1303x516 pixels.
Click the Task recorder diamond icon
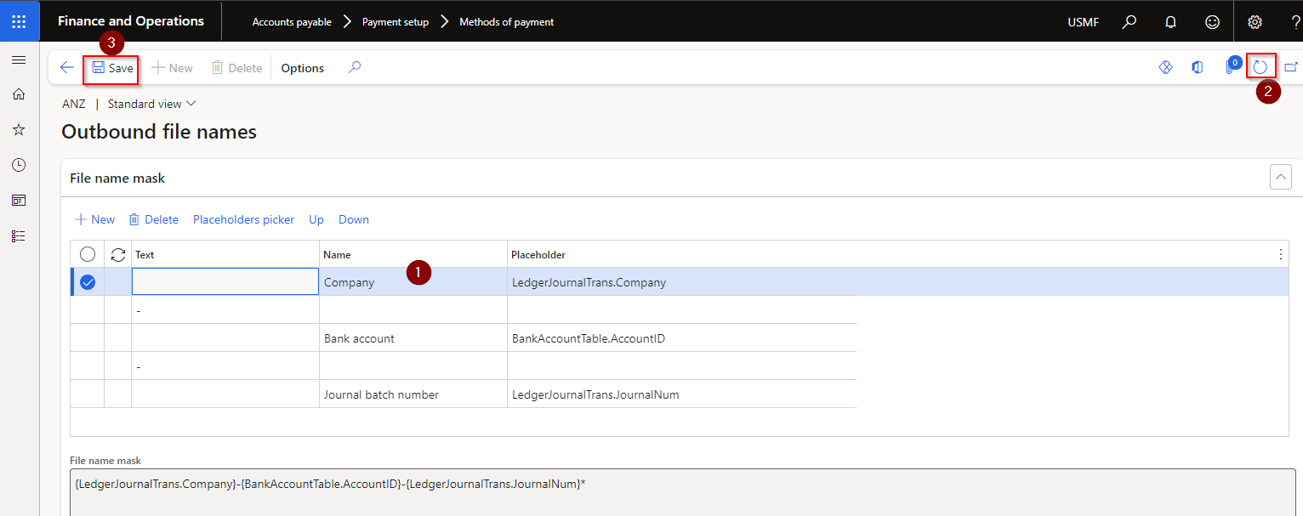pos(1165,66)
